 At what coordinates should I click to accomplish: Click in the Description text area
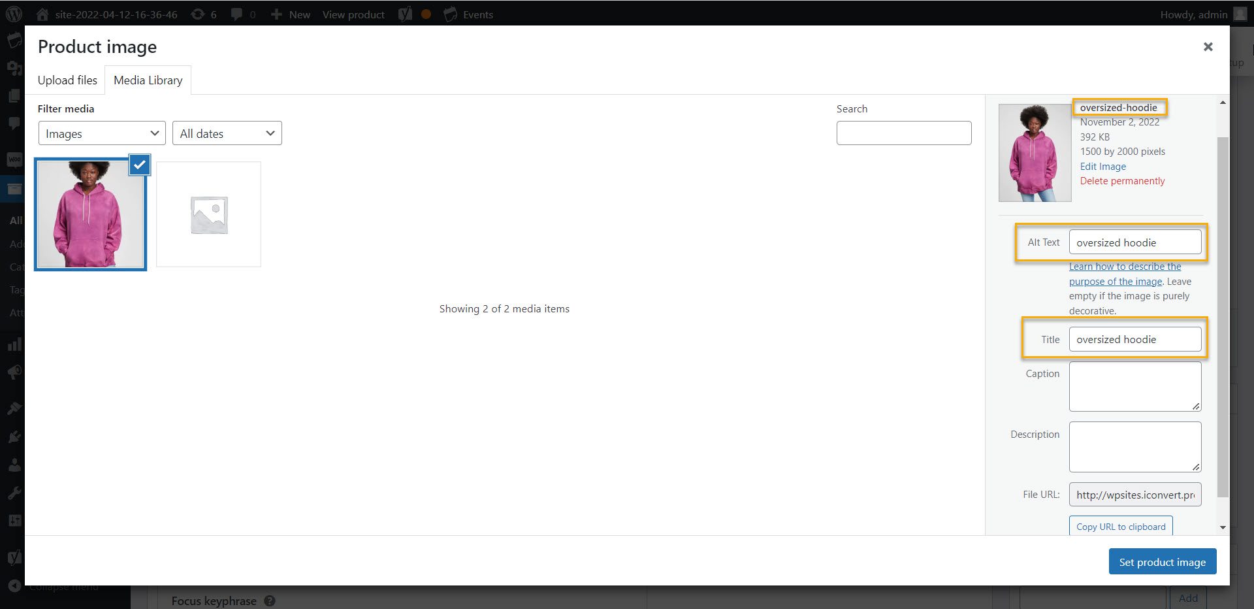pos(1135,447)
